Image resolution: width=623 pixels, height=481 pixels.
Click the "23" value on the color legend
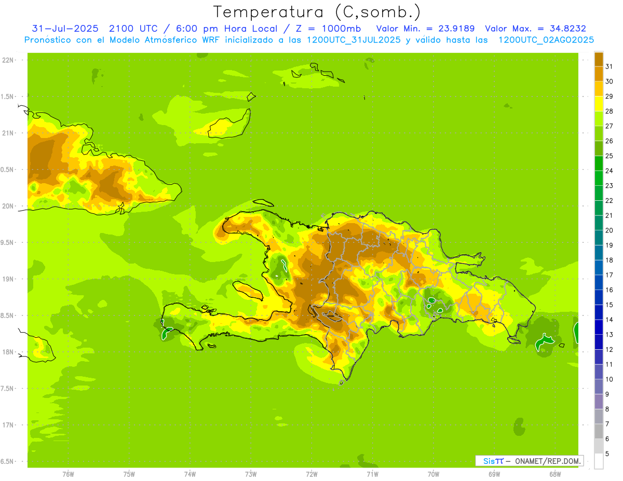[610, 186]
